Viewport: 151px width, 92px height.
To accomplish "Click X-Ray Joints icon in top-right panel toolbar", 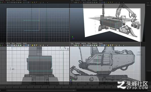I will point(123,3).
